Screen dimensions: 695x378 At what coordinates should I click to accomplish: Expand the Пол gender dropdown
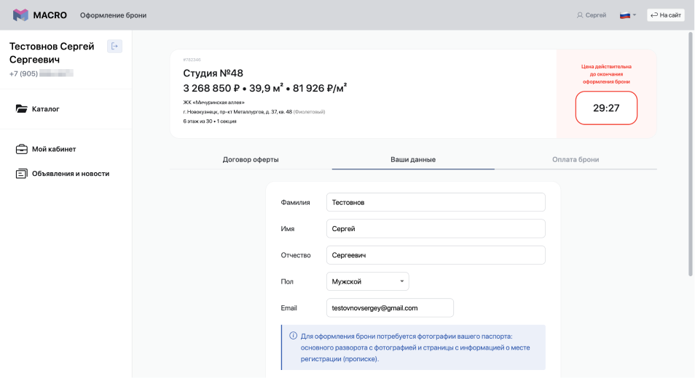[x=367, y=281]
